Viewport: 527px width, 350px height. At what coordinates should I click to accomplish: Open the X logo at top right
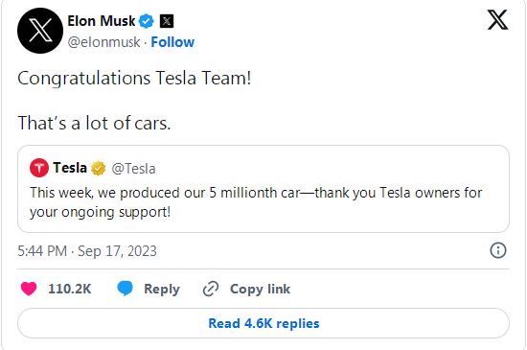coord(497,20)
